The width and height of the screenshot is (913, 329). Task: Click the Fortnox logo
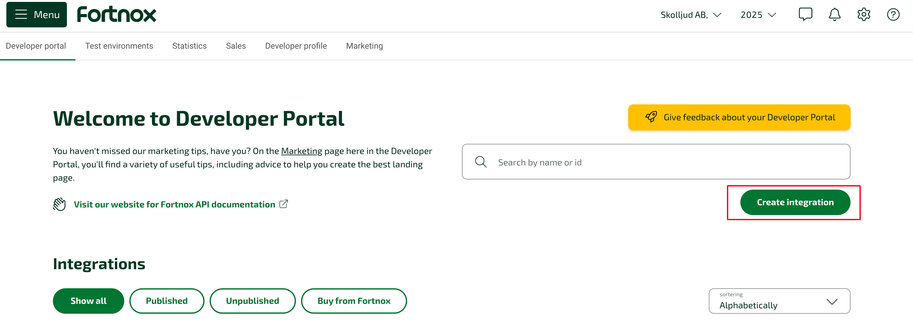point(117,14)
